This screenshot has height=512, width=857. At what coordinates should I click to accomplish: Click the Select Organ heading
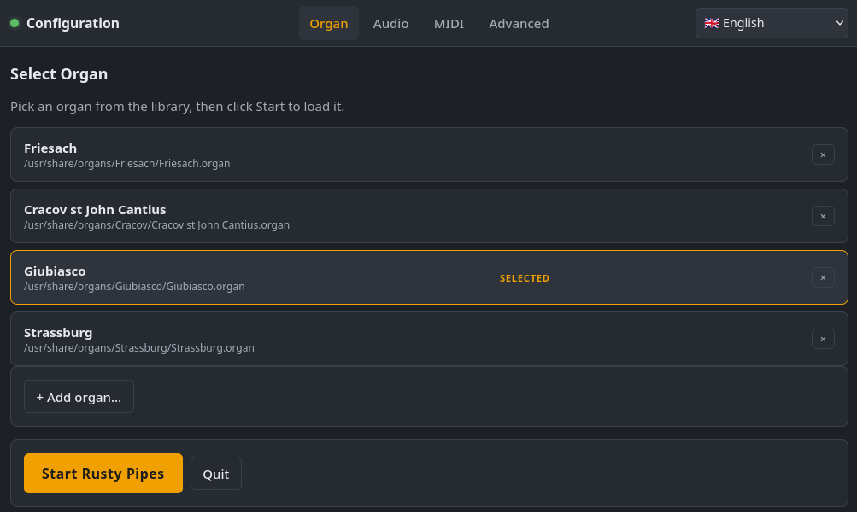[59, 73]
